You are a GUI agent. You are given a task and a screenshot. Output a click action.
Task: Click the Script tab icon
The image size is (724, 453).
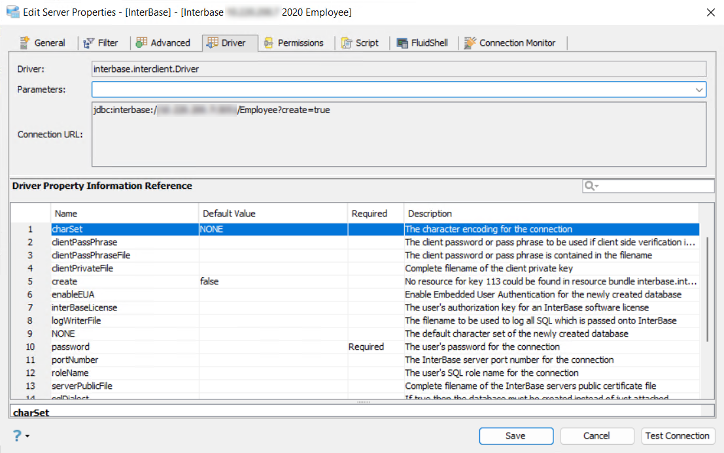tap(347, 43)
